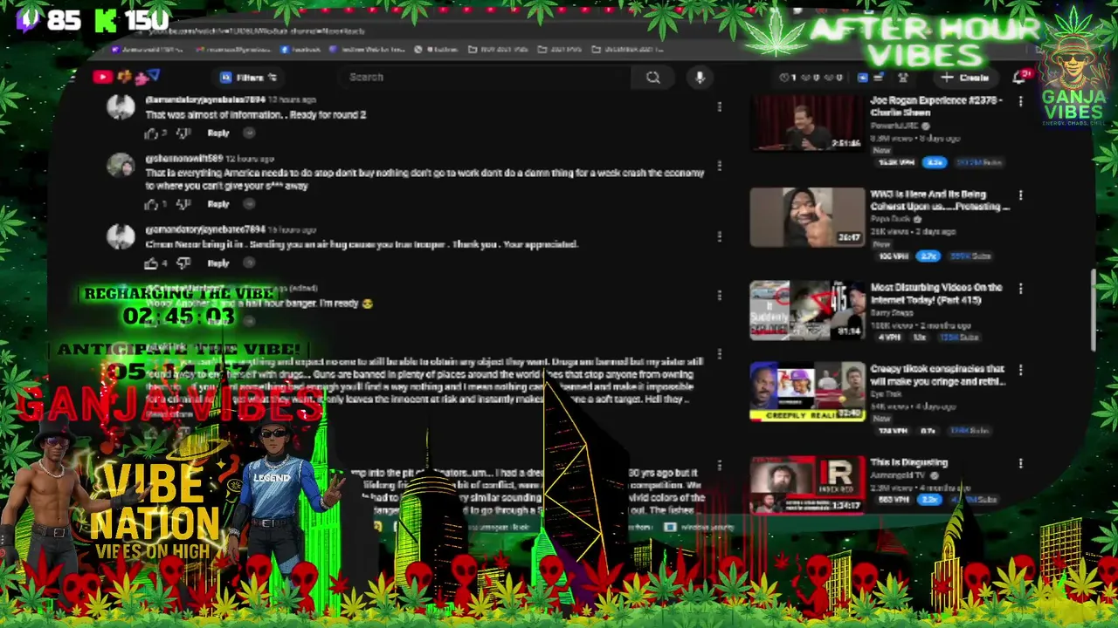Open 'Creepy tiktok conspiracies' video thumbnail
The image size is (1118, 628).
[x=808, y=390]
